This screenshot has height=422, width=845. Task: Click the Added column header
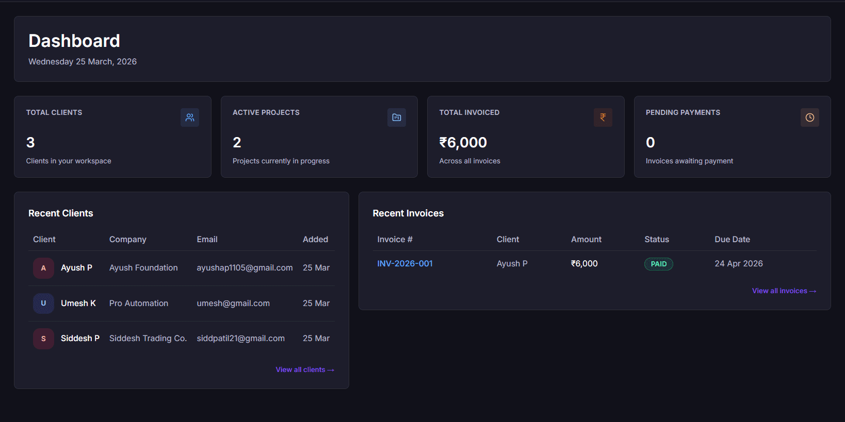pos(315,239)
